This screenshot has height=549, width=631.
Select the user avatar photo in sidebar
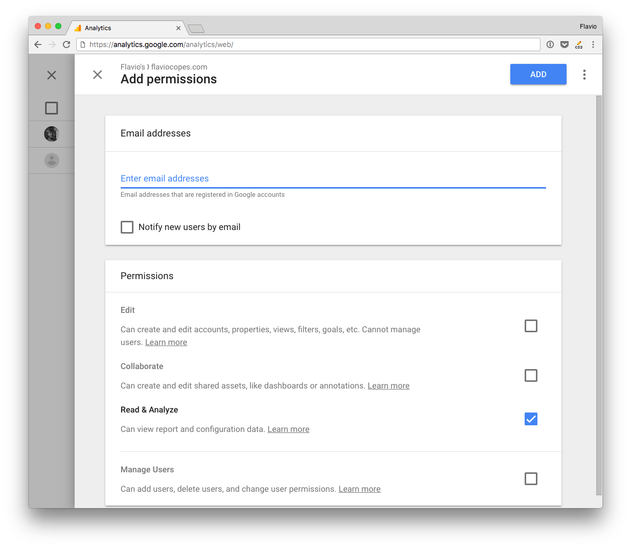tap(52, 134)
